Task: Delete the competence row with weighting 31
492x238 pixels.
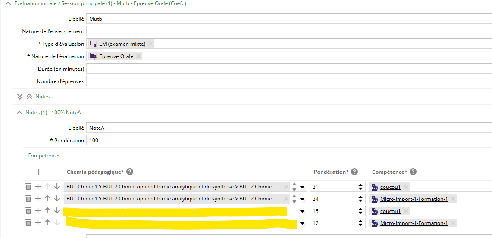Action: tap(28, 187)
